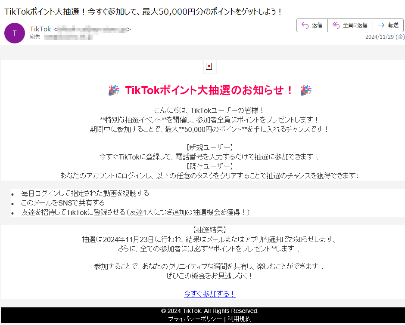Click the line with 2024年11月23日 draw date
Viewport: 405px width, 325px height.
pyautogui.click(x=209, y=239)
